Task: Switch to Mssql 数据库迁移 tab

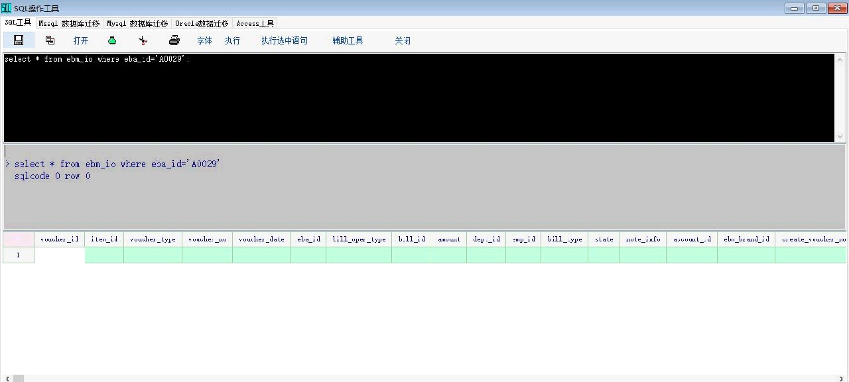Action: pyautogui.click(x=69, y=23)
